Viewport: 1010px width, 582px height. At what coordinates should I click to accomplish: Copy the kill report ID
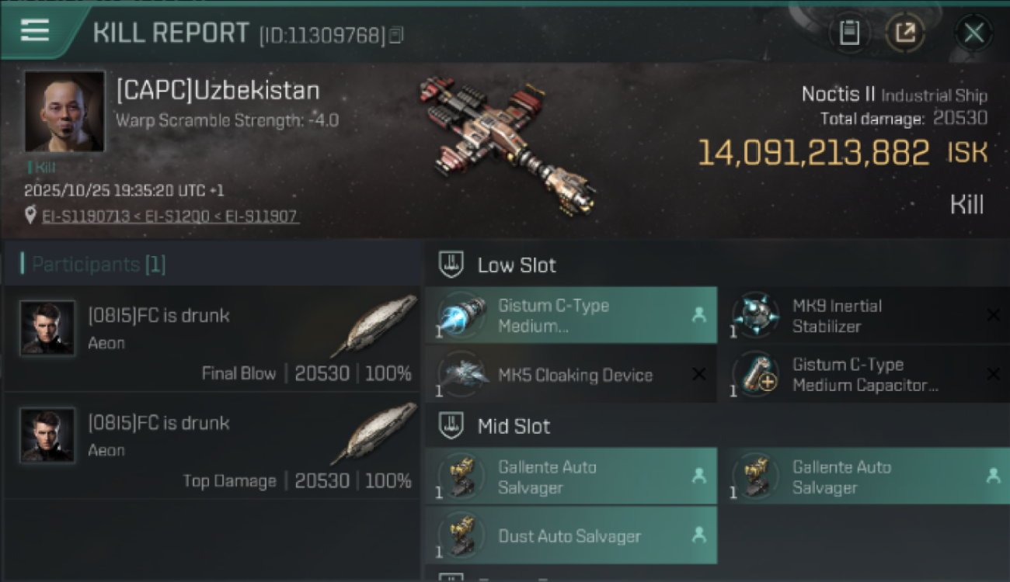(x=396, y=35)
